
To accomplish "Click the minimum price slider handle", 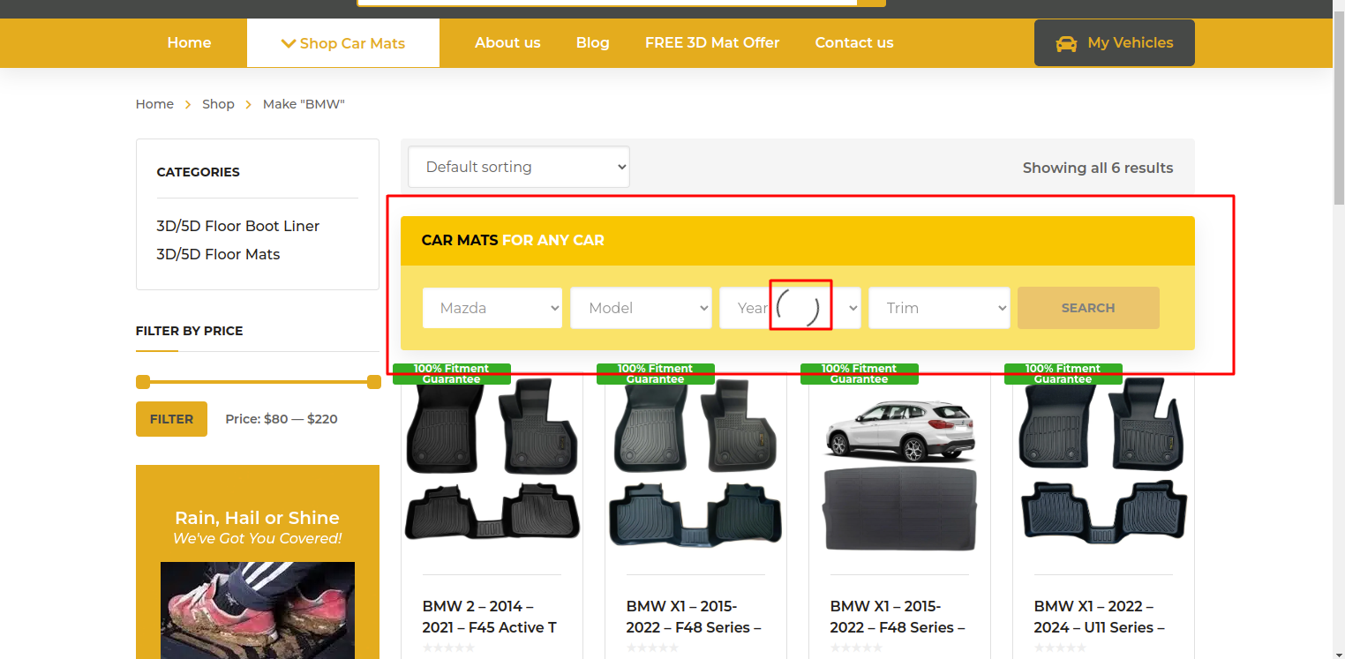I will pyautogui.click(x=143, y=382).
